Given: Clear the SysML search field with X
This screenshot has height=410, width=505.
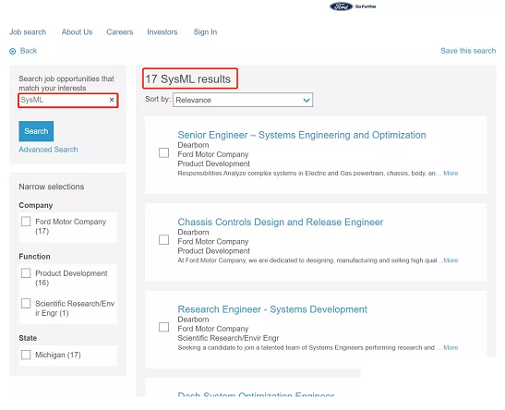Looking at the screenshot, I should click(x=112, y=100).
